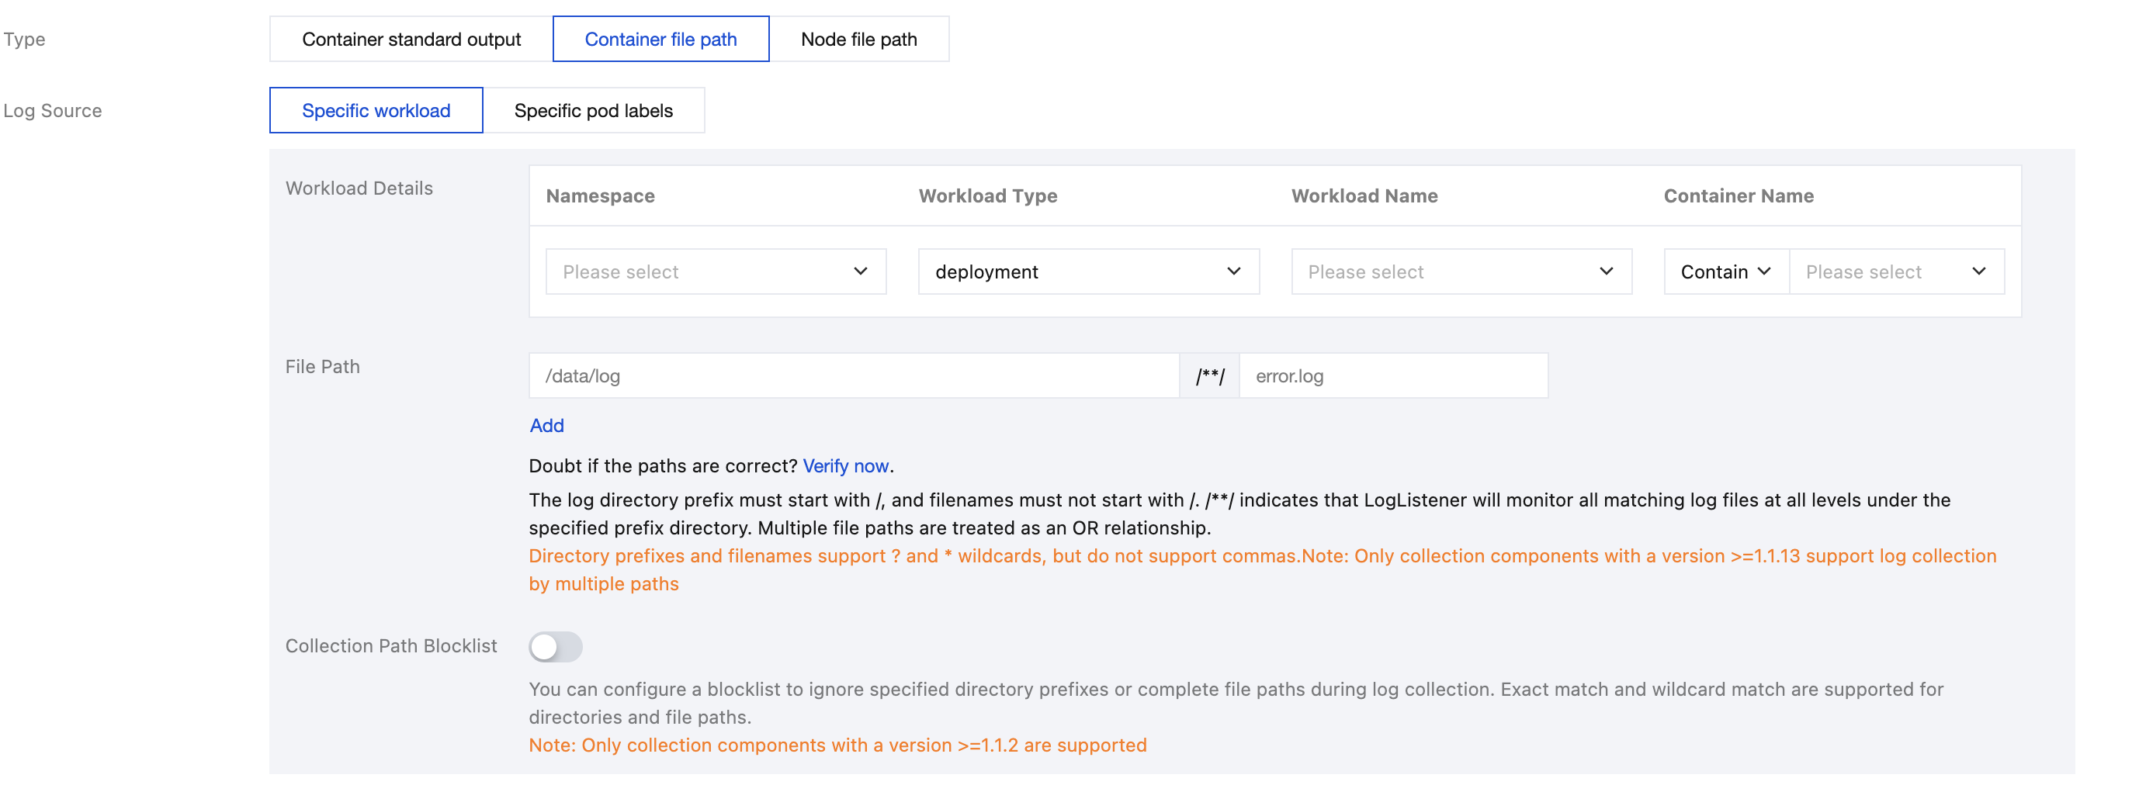
Task: Focus the /data/log directory prefix field
Action: [x=853, y=376]
